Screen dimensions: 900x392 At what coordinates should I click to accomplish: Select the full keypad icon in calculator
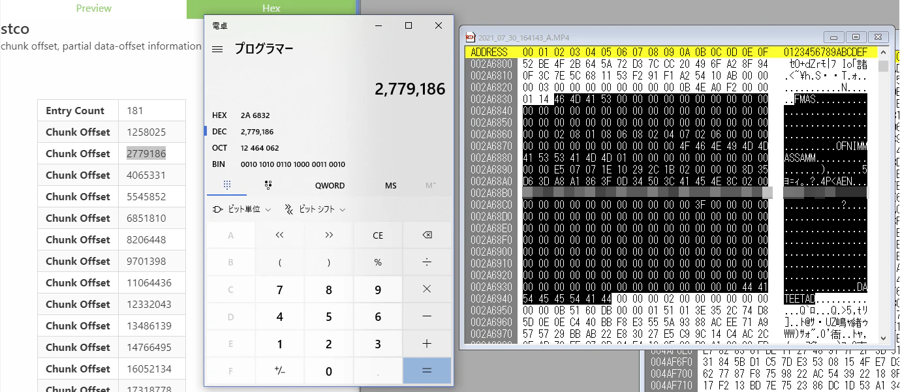point(227,185)
